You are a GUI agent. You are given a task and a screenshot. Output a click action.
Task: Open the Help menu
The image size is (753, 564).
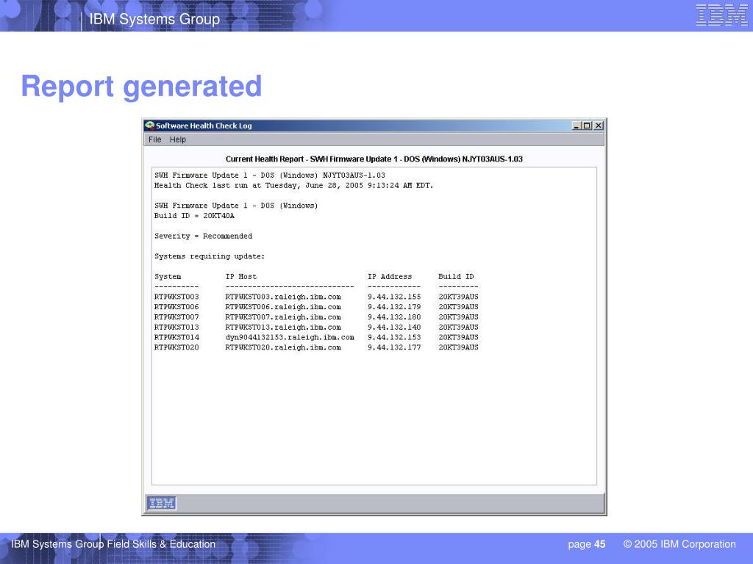(178, 140)
